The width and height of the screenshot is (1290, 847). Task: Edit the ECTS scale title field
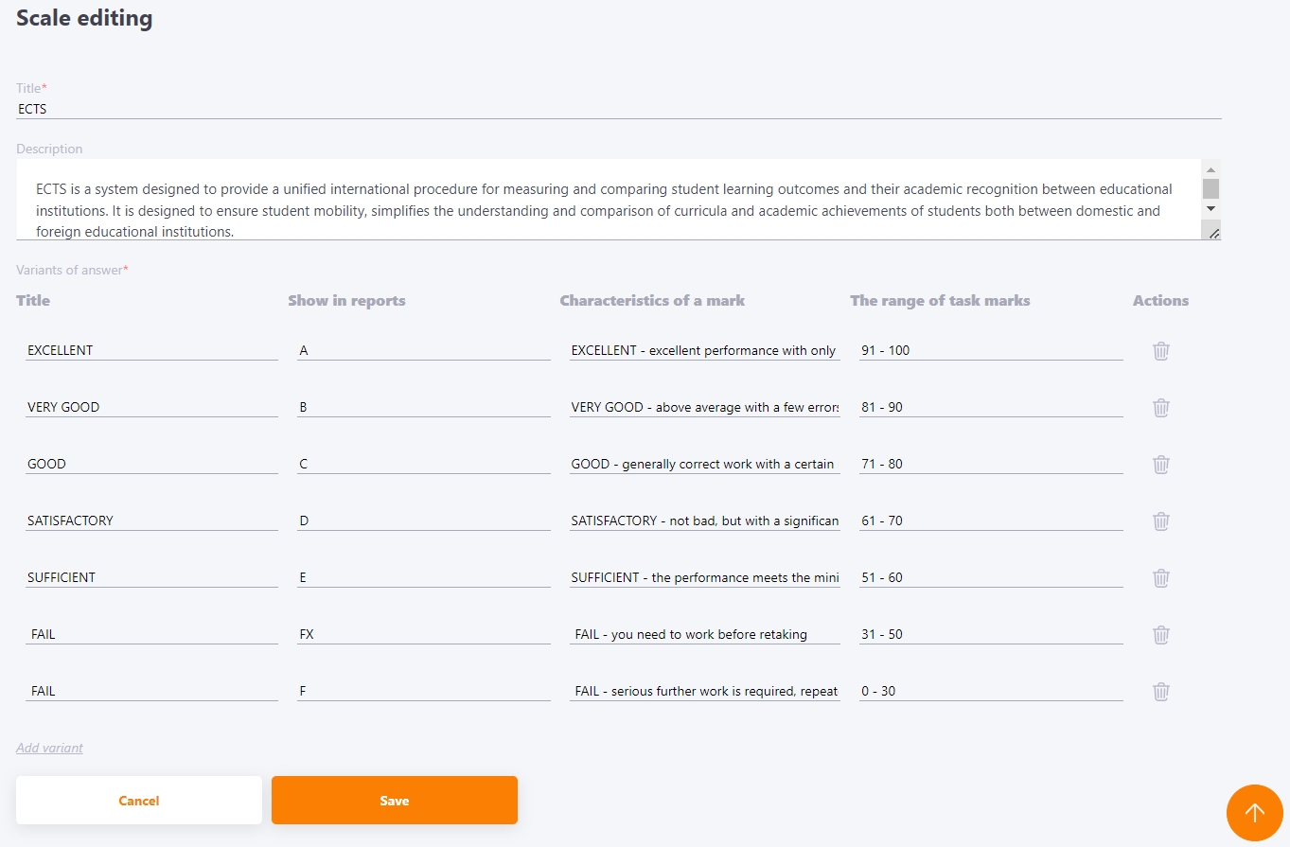click(x=619, y=109)
